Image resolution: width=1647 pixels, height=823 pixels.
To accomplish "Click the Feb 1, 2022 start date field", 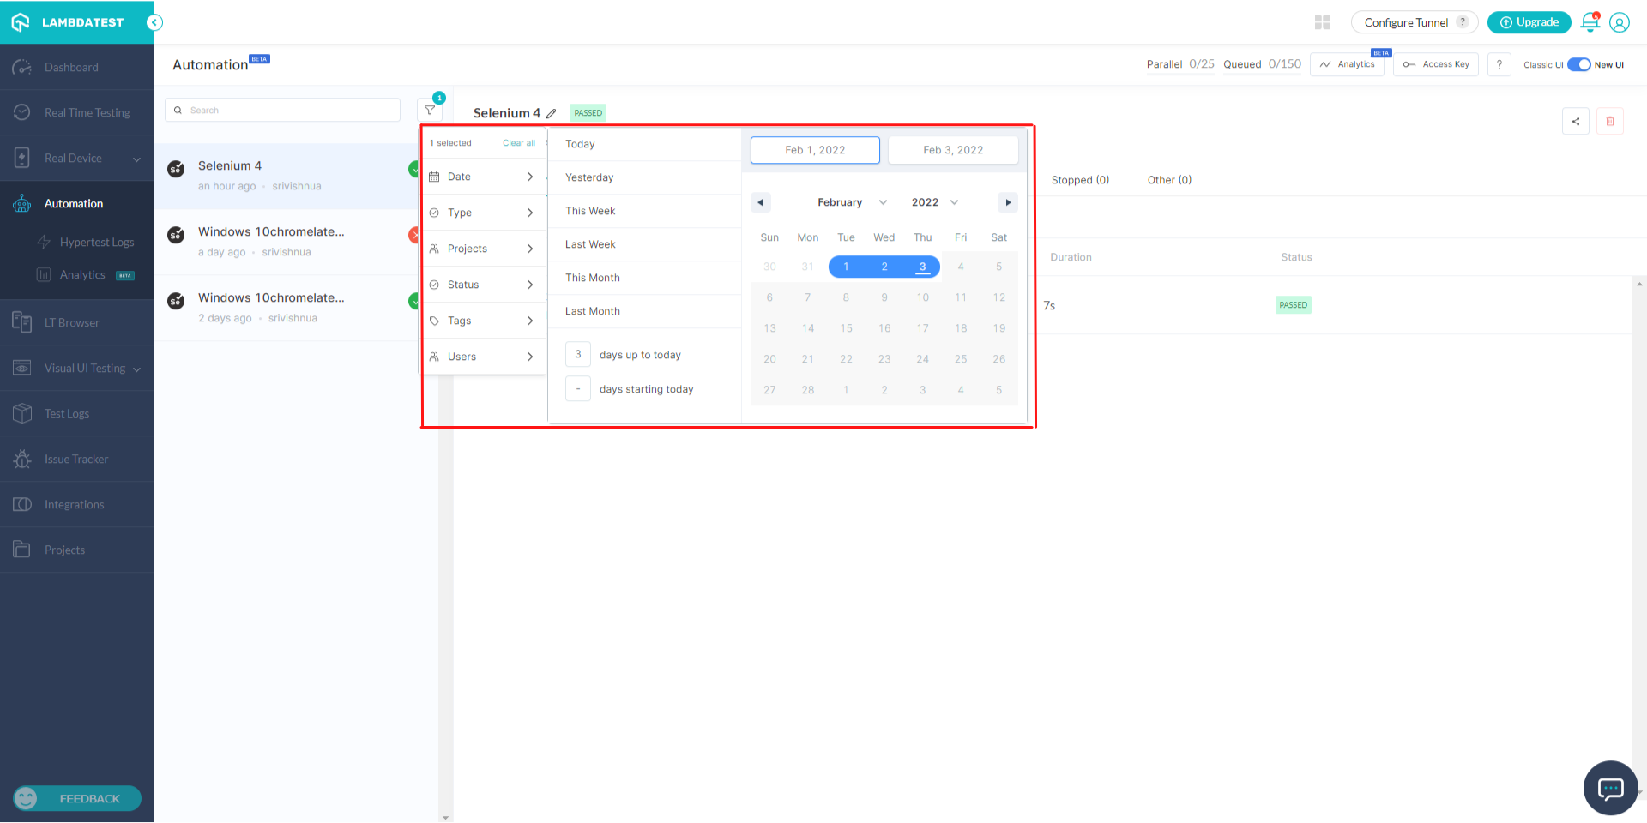I will (815, 150).
